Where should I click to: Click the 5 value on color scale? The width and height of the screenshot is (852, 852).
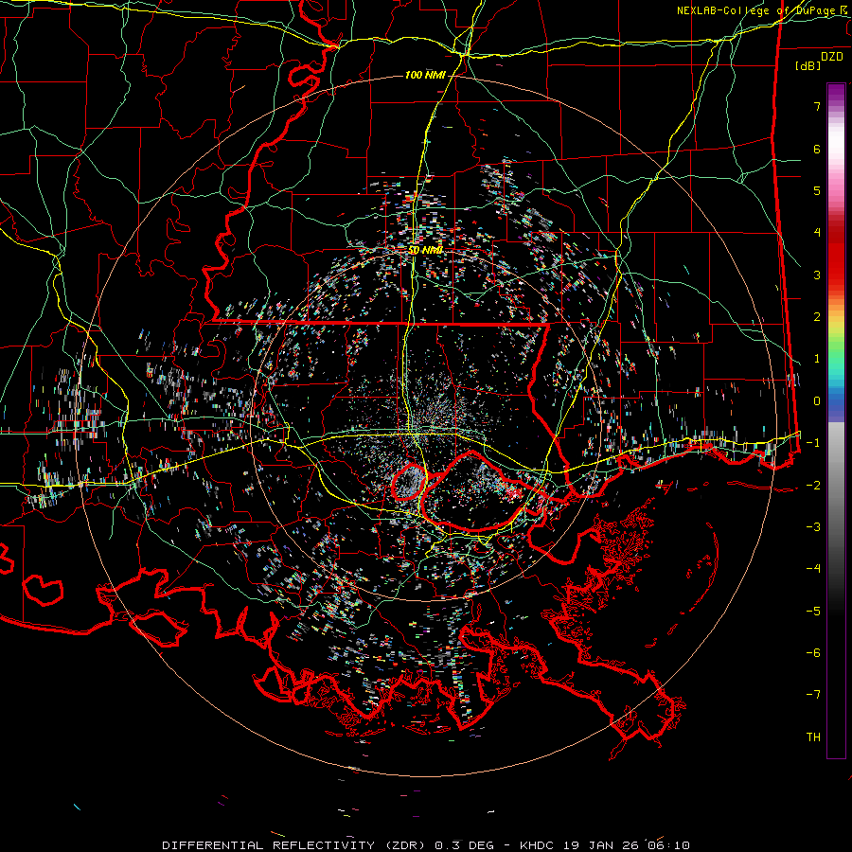pyautogui.click(x=817, y=190)
